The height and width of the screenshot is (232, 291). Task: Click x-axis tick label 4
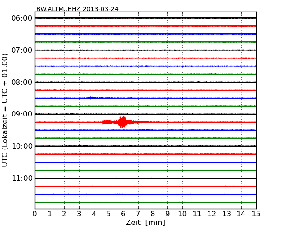pos(94,214)
